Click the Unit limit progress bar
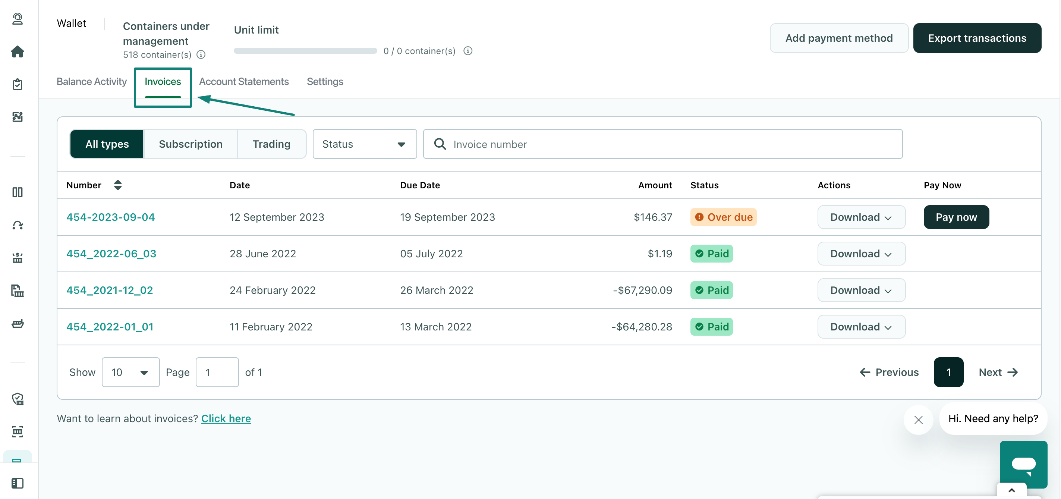 [305, 51]
